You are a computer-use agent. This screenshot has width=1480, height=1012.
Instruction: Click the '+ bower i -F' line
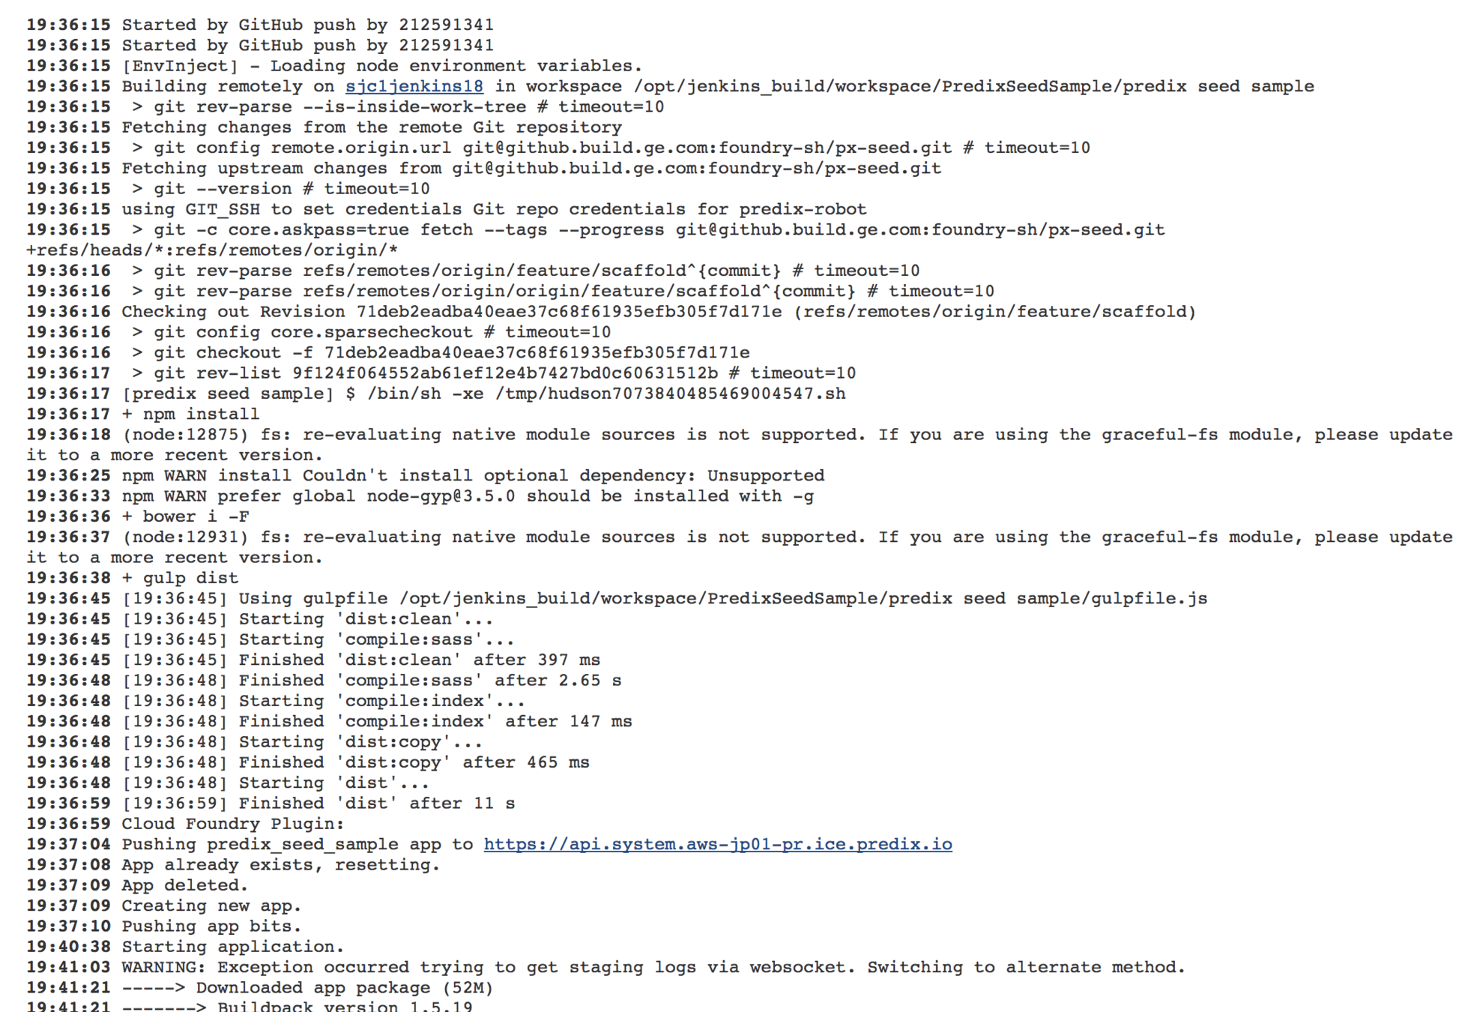(138, 516)
